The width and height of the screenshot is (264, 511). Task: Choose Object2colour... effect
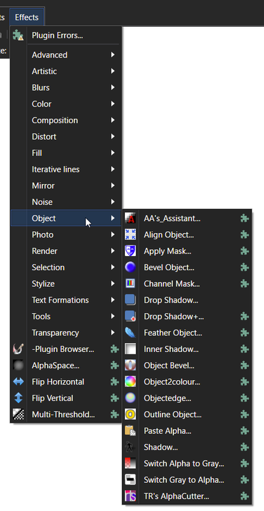tap(187, 381)
